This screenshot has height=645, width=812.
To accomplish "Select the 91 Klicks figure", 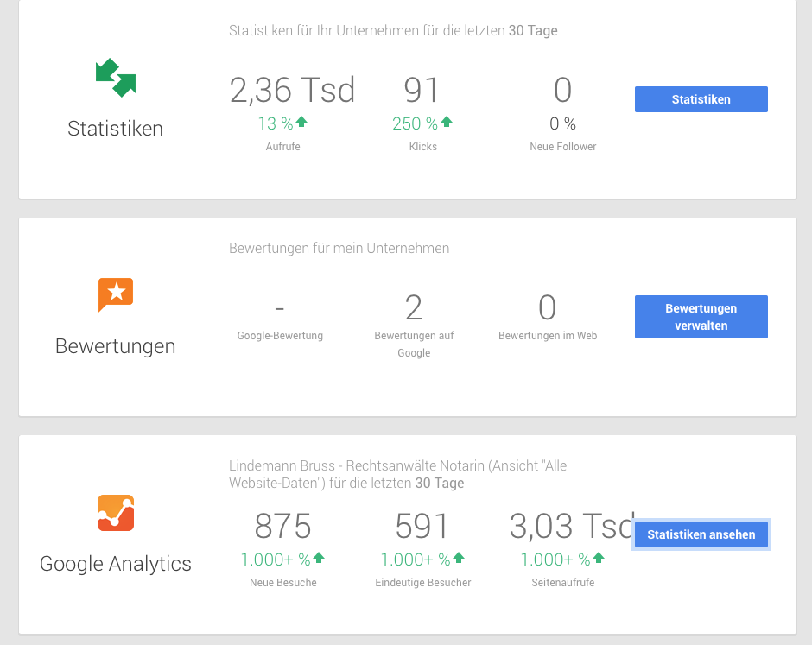I will pyautogui.click(x=422, y=90).
